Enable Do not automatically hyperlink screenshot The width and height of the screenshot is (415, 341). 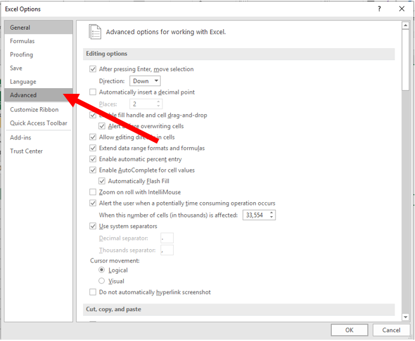(x=93, y=292)
